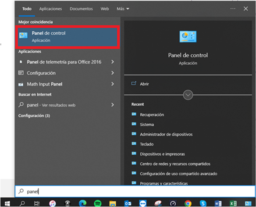Open Google Chrome from the taskbar

pyautogui.click(x=188, y=203)
